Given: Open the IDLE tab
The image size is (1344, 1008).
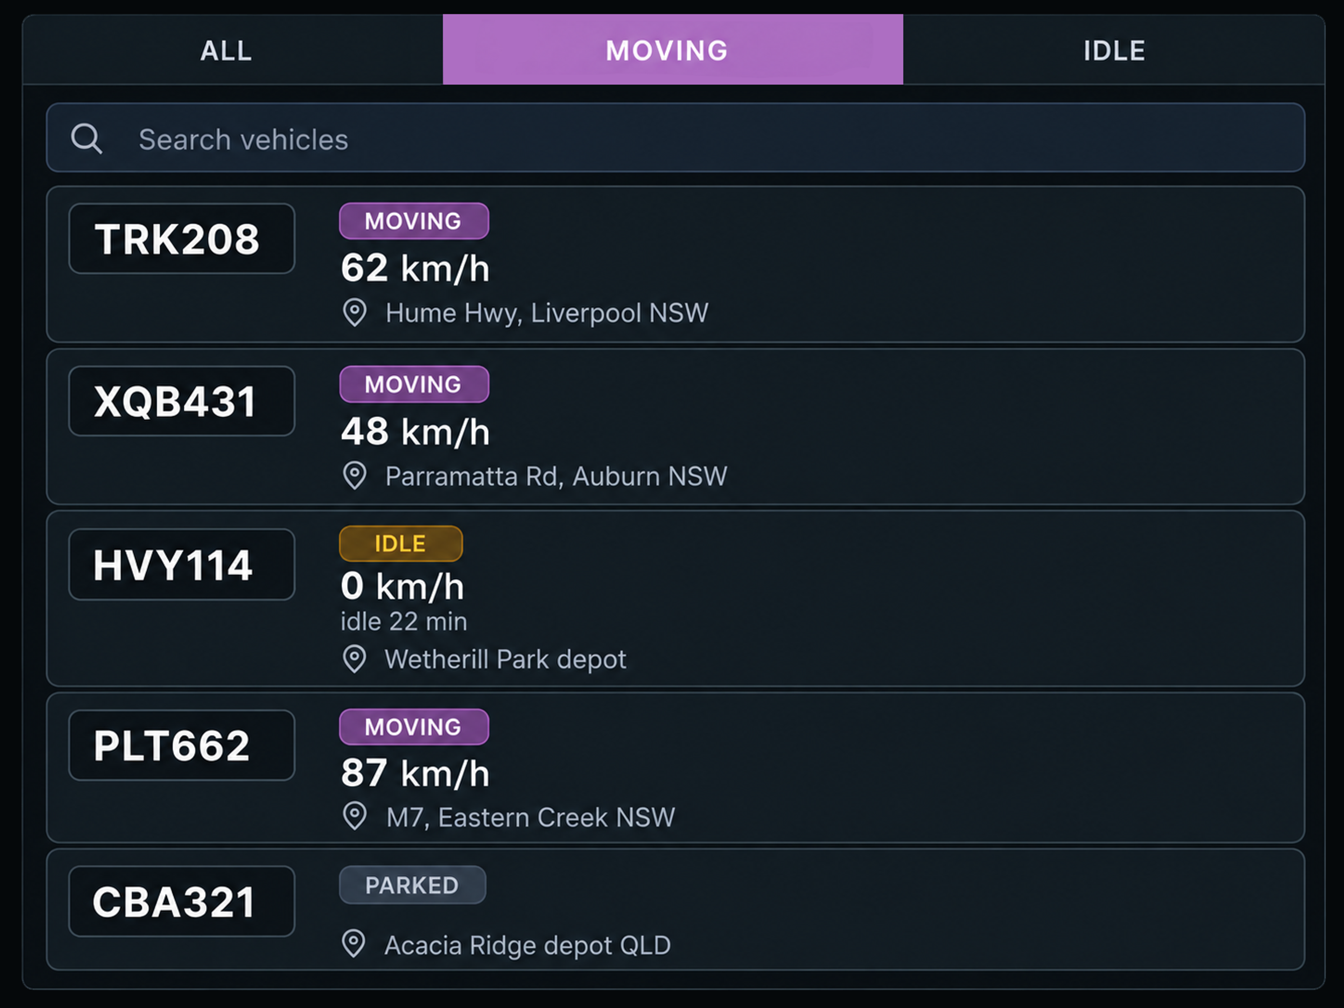Looking at the screenshot, I should (x=1114, y=50).
